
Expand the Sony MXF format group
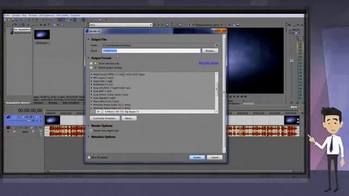pyautogui.click(x=92, y=91)
